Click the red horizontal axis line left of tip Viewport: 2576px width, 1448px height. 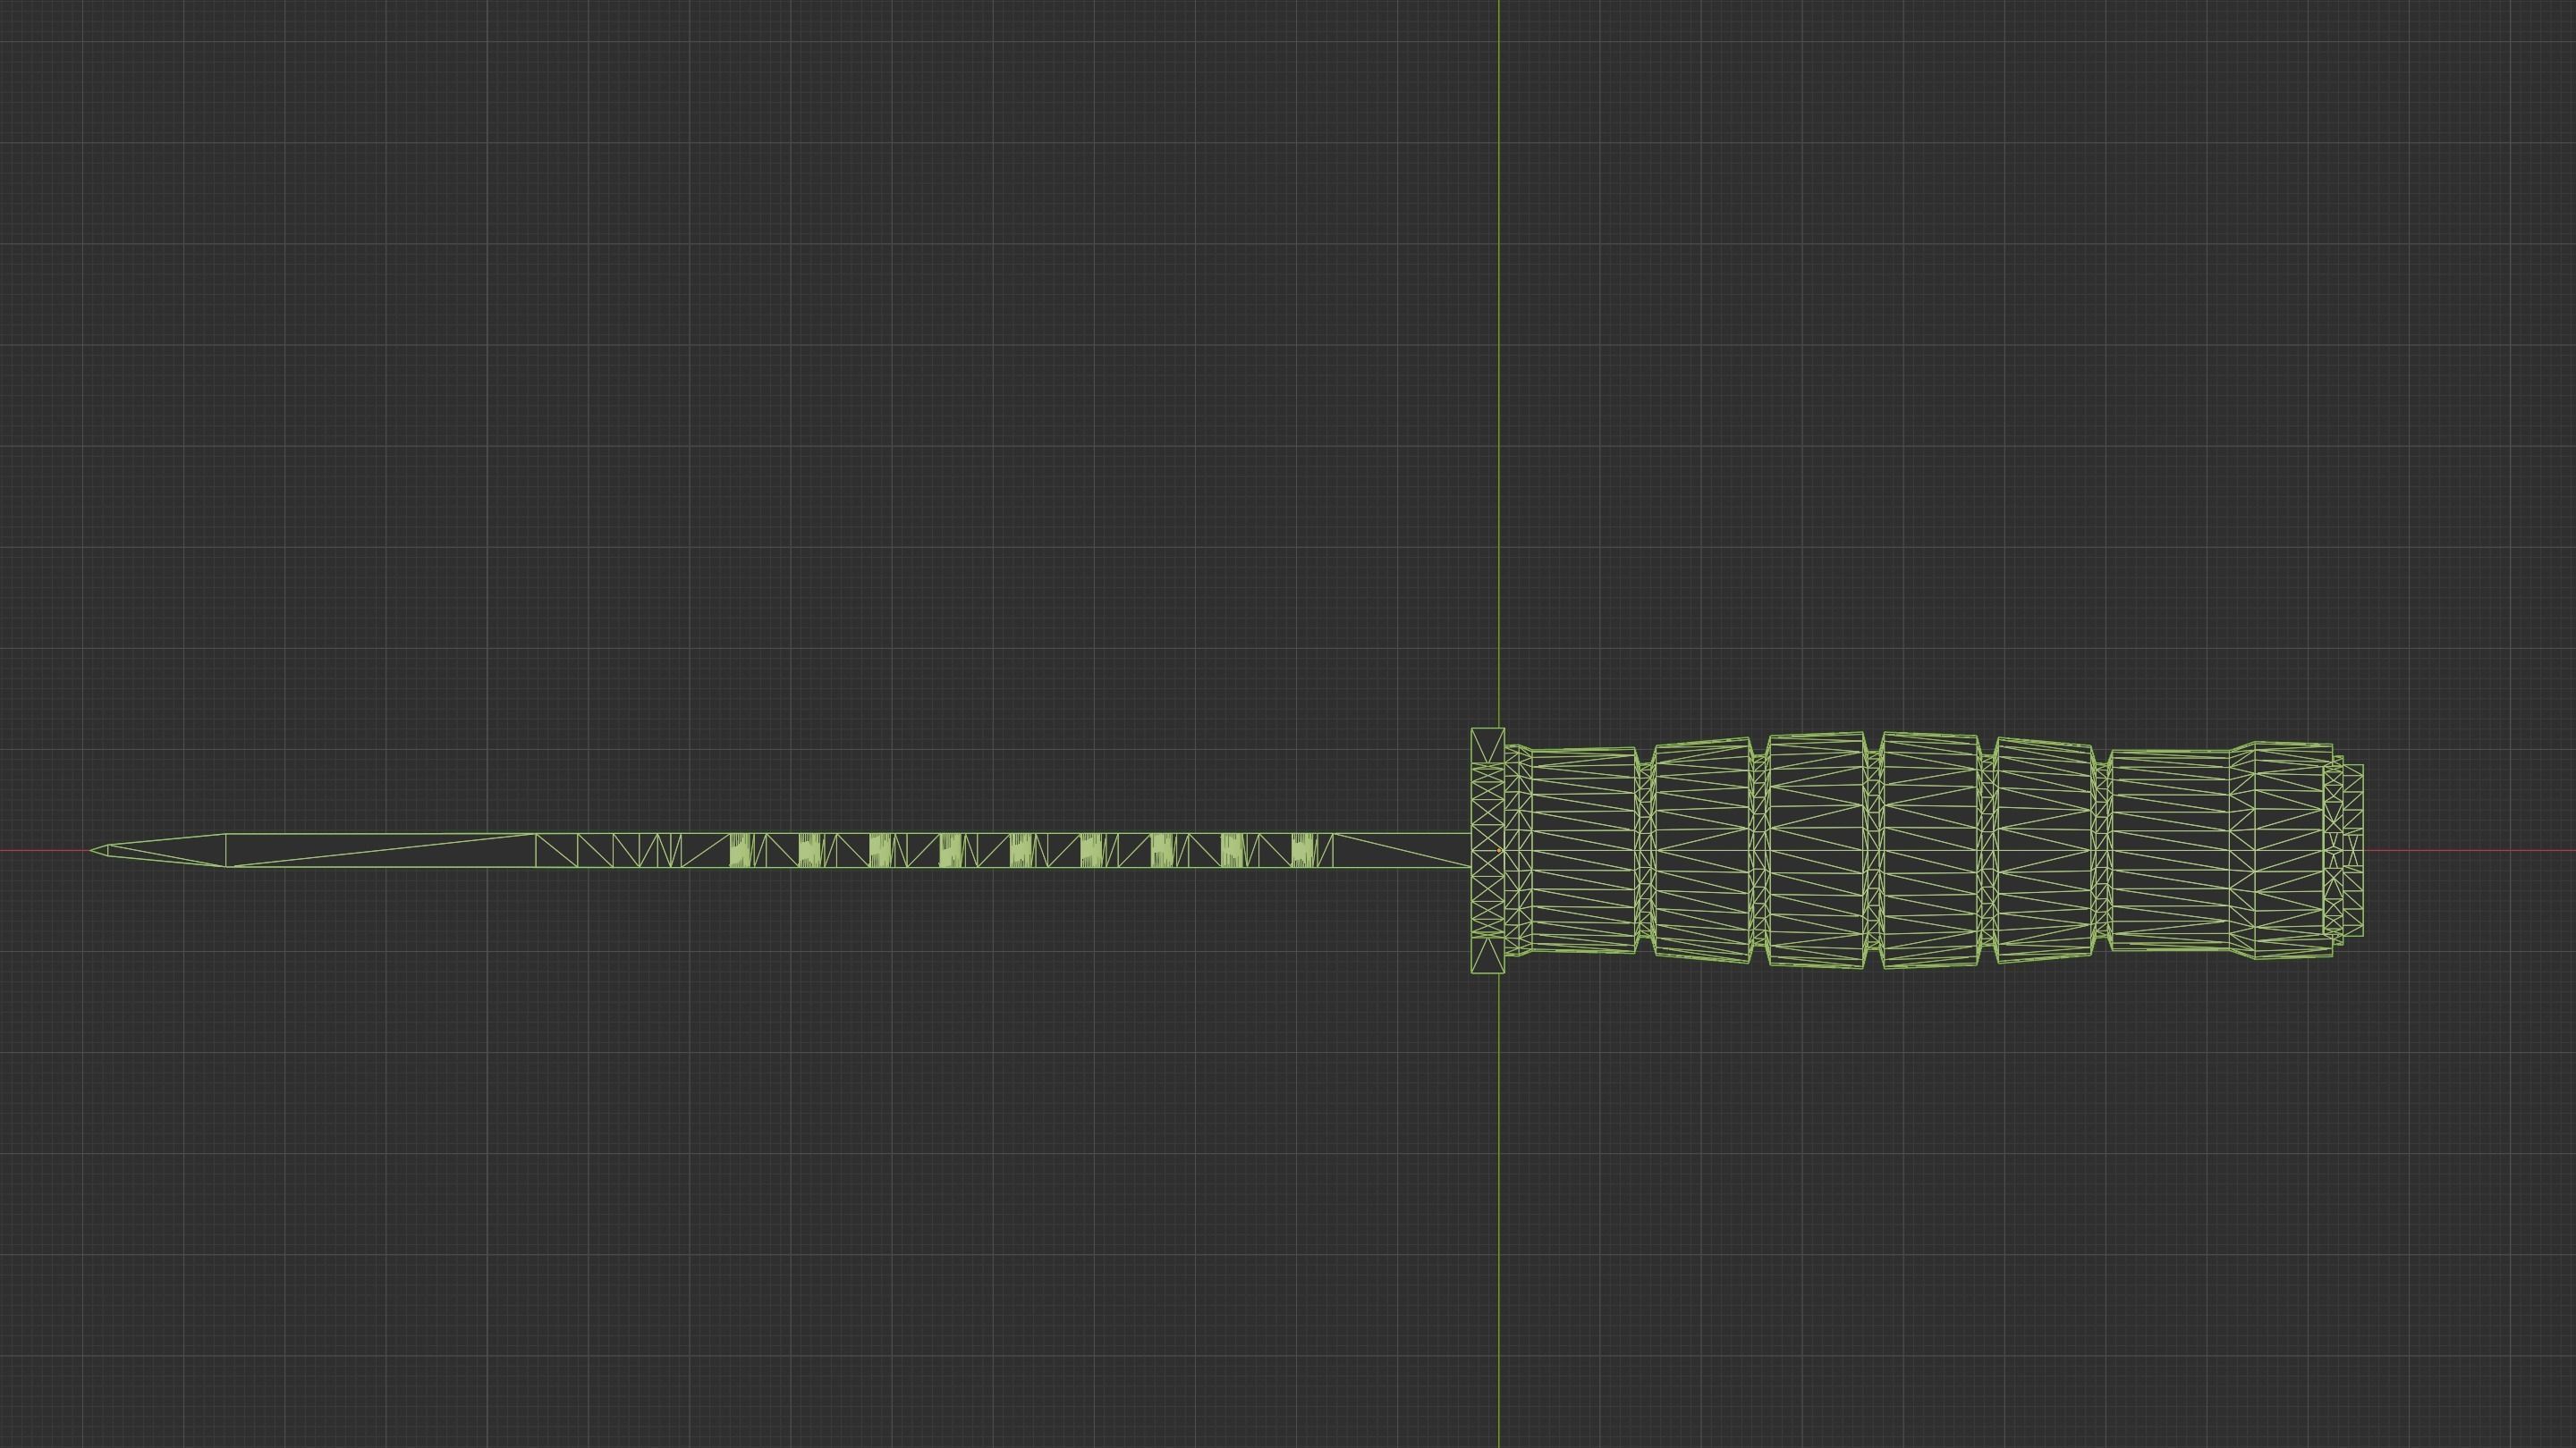coord(45,850)
